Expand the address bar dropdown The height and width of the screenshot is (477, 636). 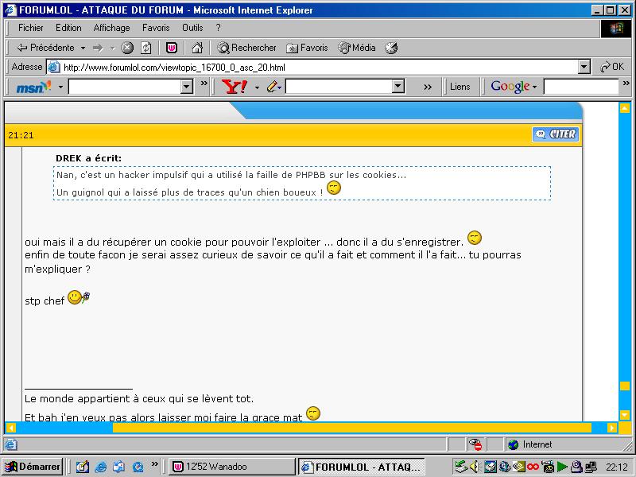coord(584,68)
